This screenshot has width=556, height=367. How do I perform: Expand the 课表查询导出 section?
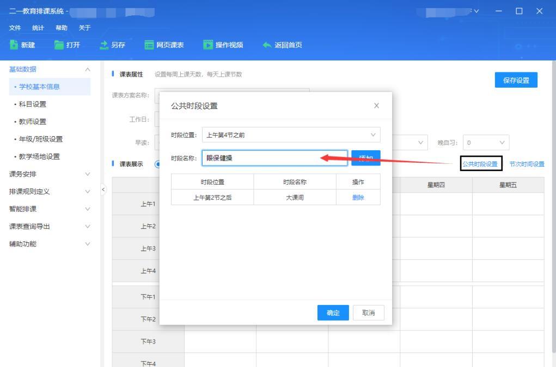50,226
